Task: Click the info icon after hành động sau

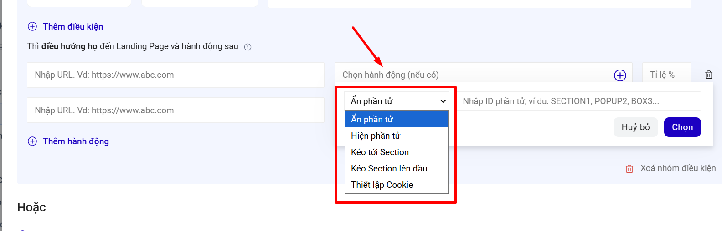Action: tap(248, 47)
